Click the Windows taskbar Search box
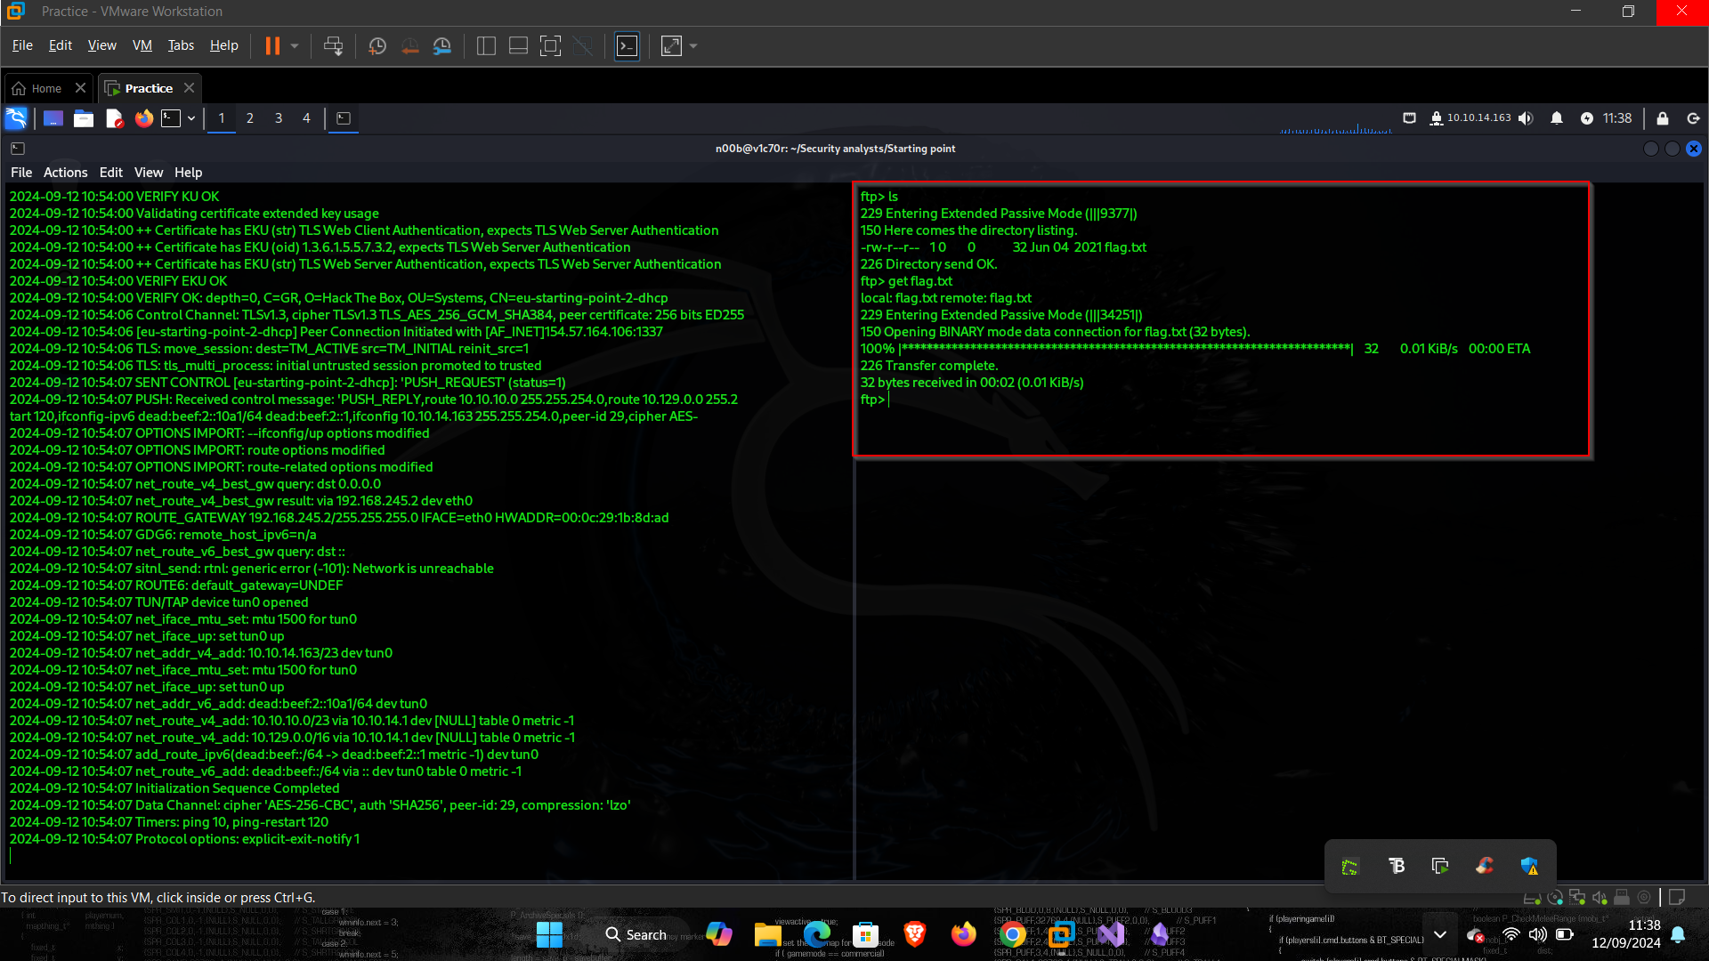The image size is (1709, 961). pyautogui.click(x=636, y=934)
